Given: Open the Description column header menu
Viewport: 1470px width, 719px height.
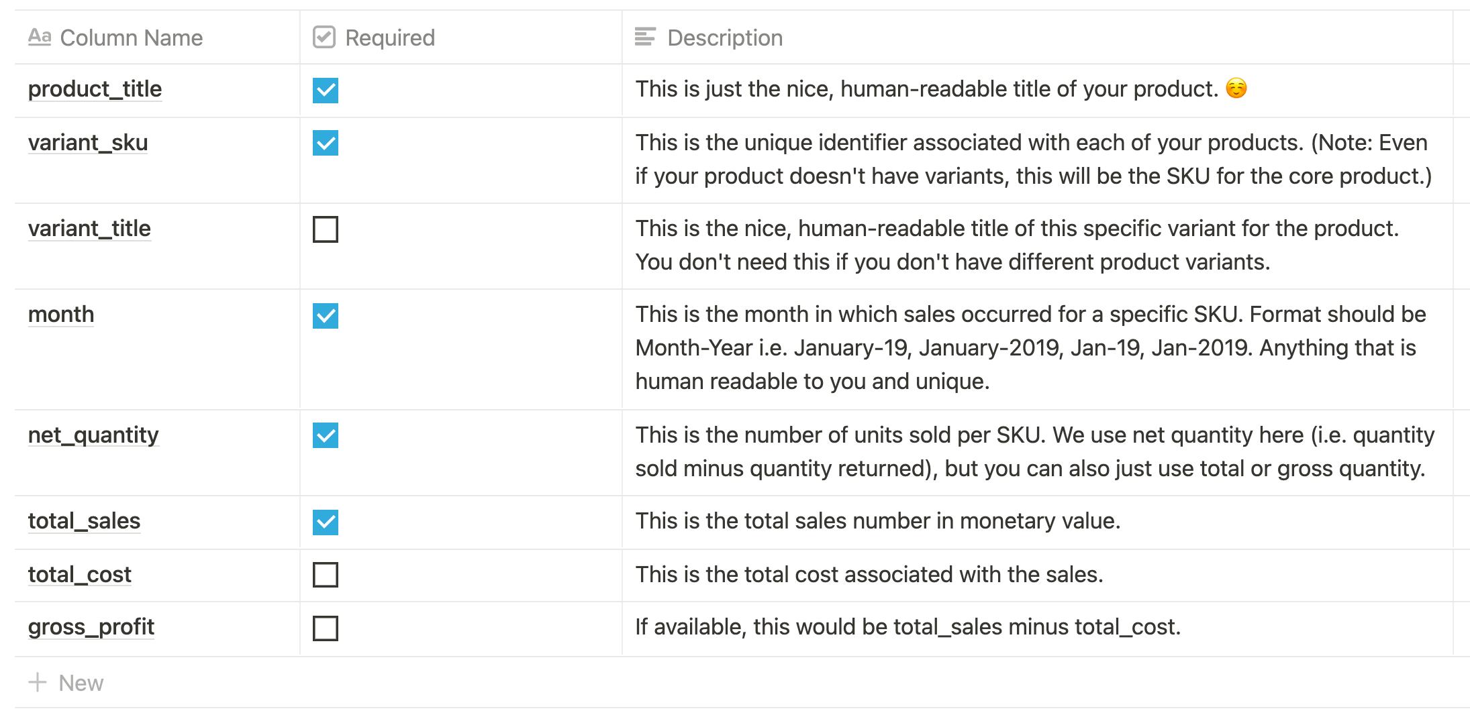Looking at the screenshot, I should click(x=1038, y=38).
